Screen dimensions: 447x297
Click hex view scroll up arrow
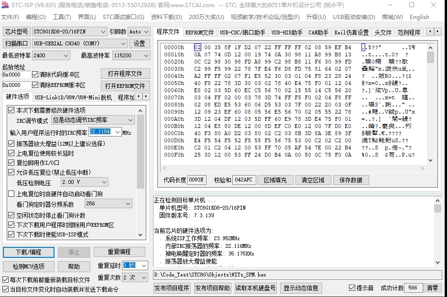coord(430,48)
